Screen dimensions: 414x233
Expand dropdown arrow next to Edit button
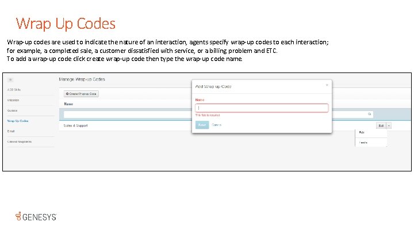[389, 126]
